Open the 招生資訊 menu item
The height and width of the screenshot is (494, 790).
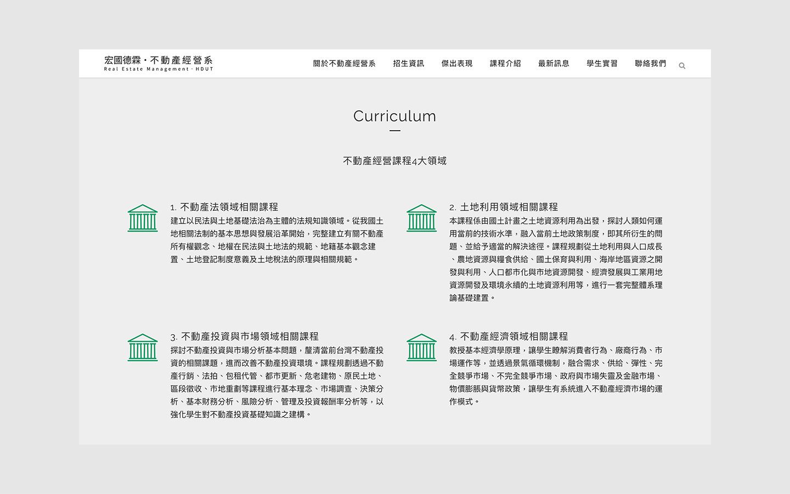click(x=408, y=64)
